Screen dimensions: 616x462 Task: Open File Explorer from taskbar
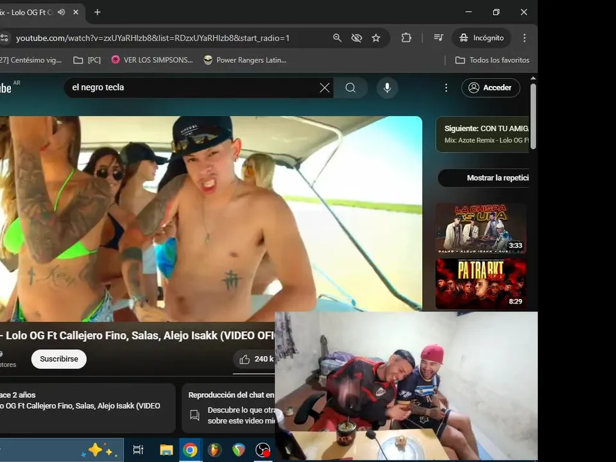pos(166,450)
